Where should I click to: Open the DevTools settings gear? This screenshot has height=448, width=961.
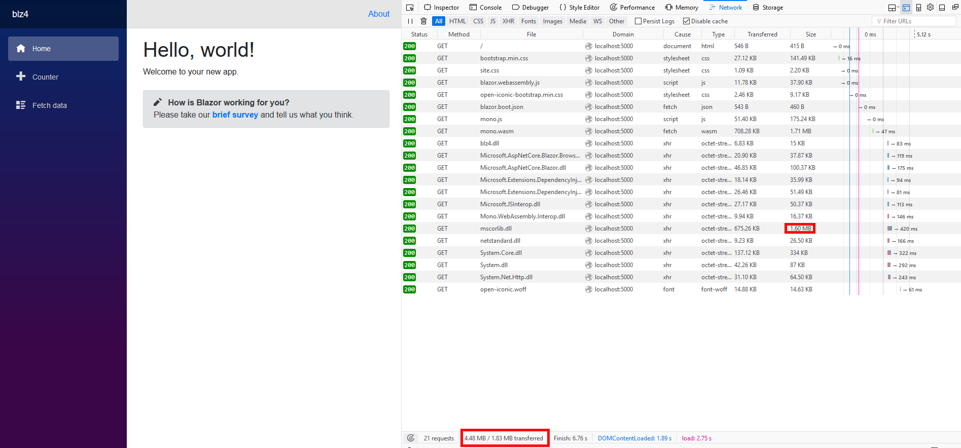pyautogui.click(x=930, y=8)
